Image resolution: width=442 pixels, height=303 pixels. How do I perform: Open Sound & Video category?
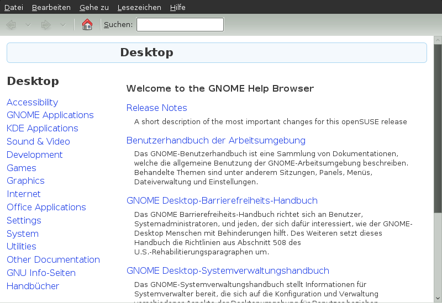coord(38,141)
